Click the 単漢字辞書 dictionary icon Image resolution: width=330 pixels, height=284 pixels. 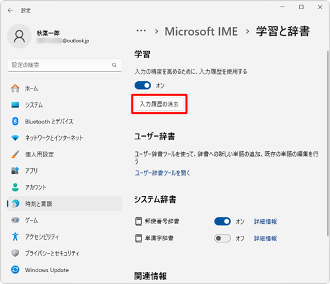(x=139, y=238)
